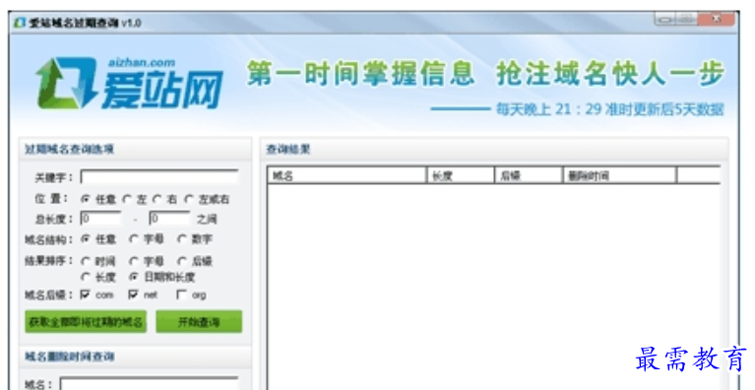
Task: Click inside the 关键字 keyword input field
Action: pos(159,177)
